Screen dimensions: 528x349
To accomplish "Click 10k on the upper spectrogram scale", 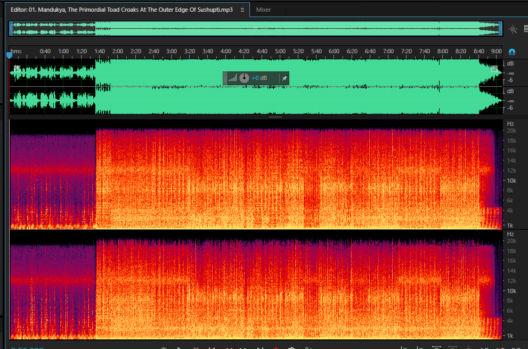I will (x=511, y=181).
